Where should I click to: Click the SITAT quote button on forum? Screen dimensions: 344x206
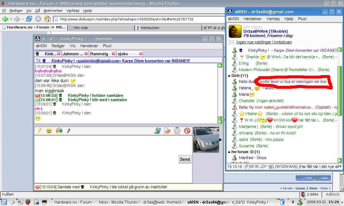tap(305, 178)
